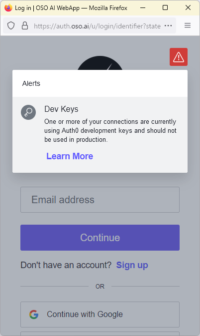
Task: Open the Learn More link
Action: coord(70,156)
